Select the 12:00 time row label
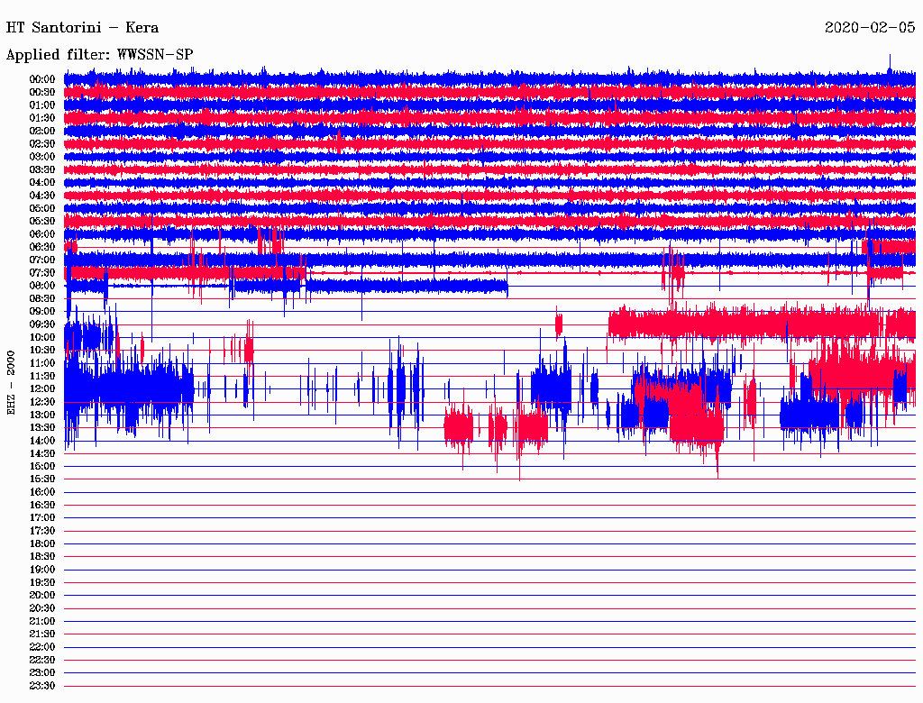923x703 pixels. (x=42, y=389)
